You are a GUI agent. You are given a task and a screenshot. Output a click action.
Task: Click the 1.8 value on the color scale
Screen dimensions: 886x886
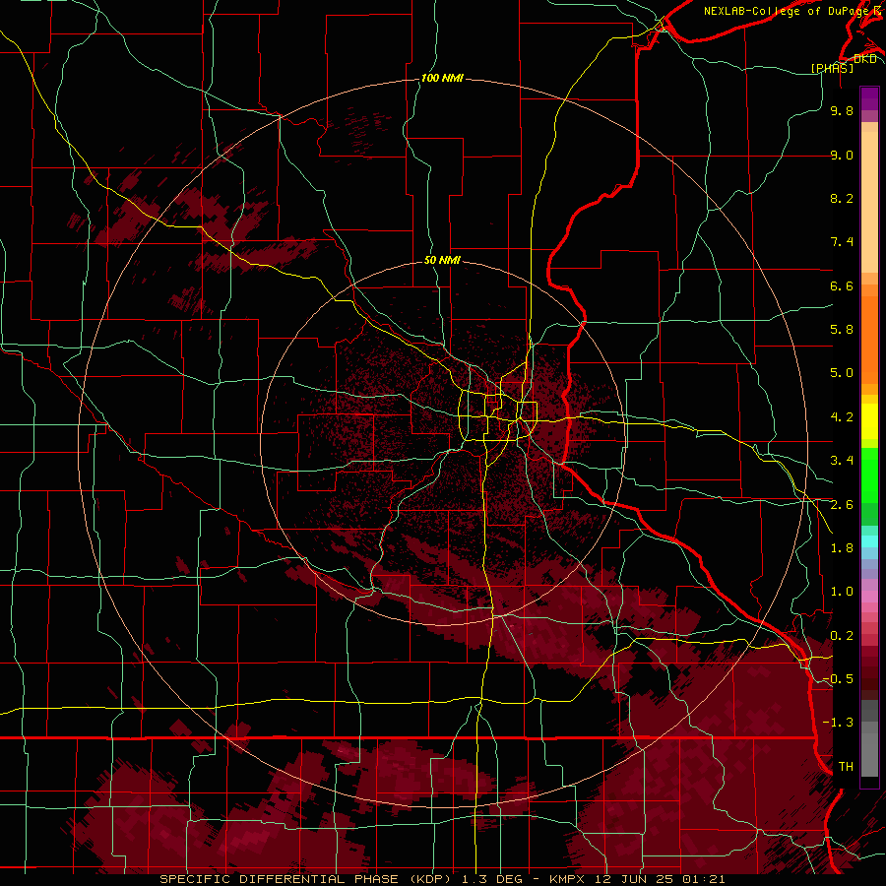click(842, 548)
